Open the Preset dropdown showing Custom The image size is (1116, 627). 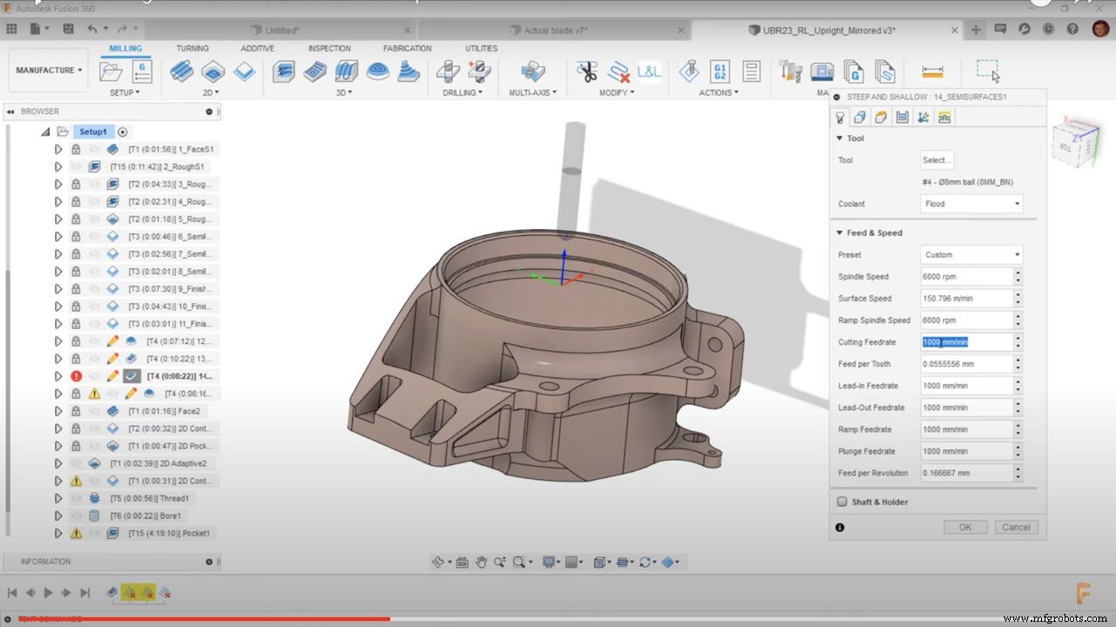pos(970,254)
